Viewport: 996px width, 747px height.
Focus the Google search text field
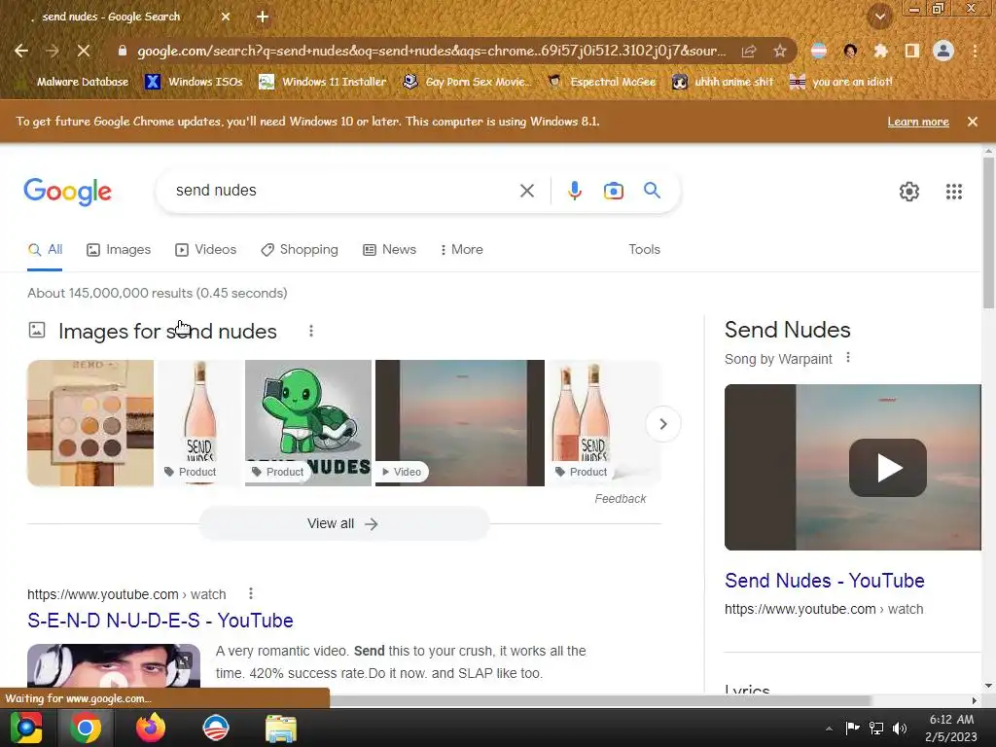[x=343, y=191]
